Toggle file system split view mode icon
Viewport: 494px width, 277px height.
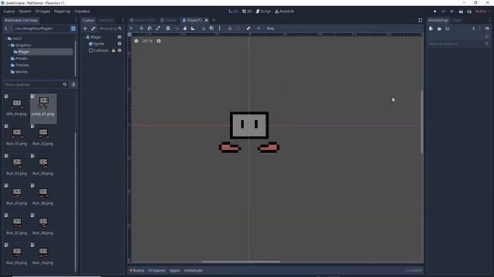tap(73, 28)
